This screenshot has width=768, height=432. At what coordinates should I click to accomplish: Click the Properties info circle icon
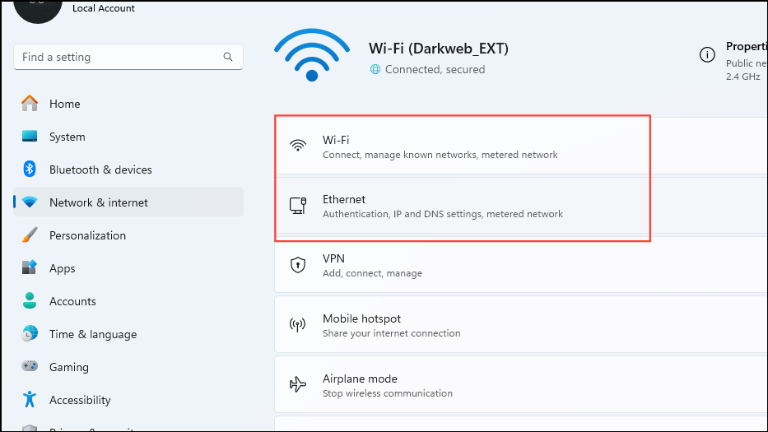point(707,54)
